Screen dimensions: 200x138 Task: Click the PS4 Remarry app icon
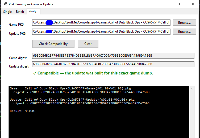point(5,4)
